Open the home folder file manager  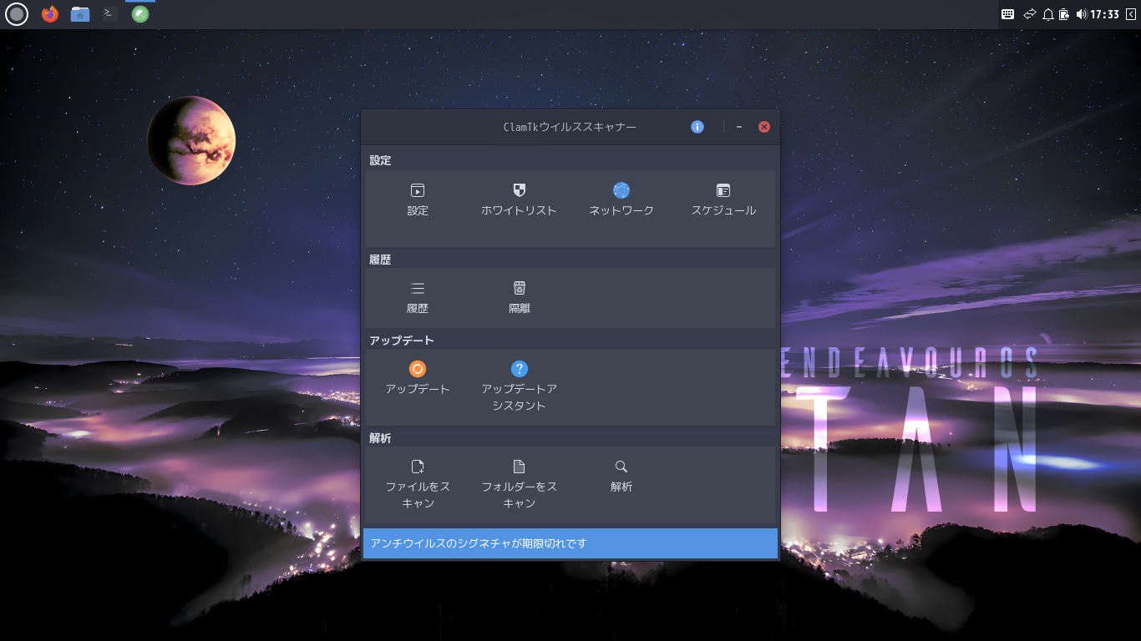pos(80,14)
